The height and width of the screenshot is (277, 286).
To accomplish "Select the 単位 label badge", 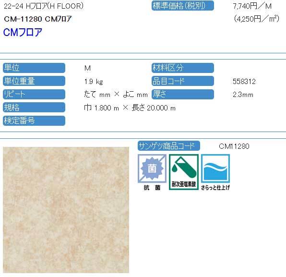I will pyautogui.click(x=34, y=68).
